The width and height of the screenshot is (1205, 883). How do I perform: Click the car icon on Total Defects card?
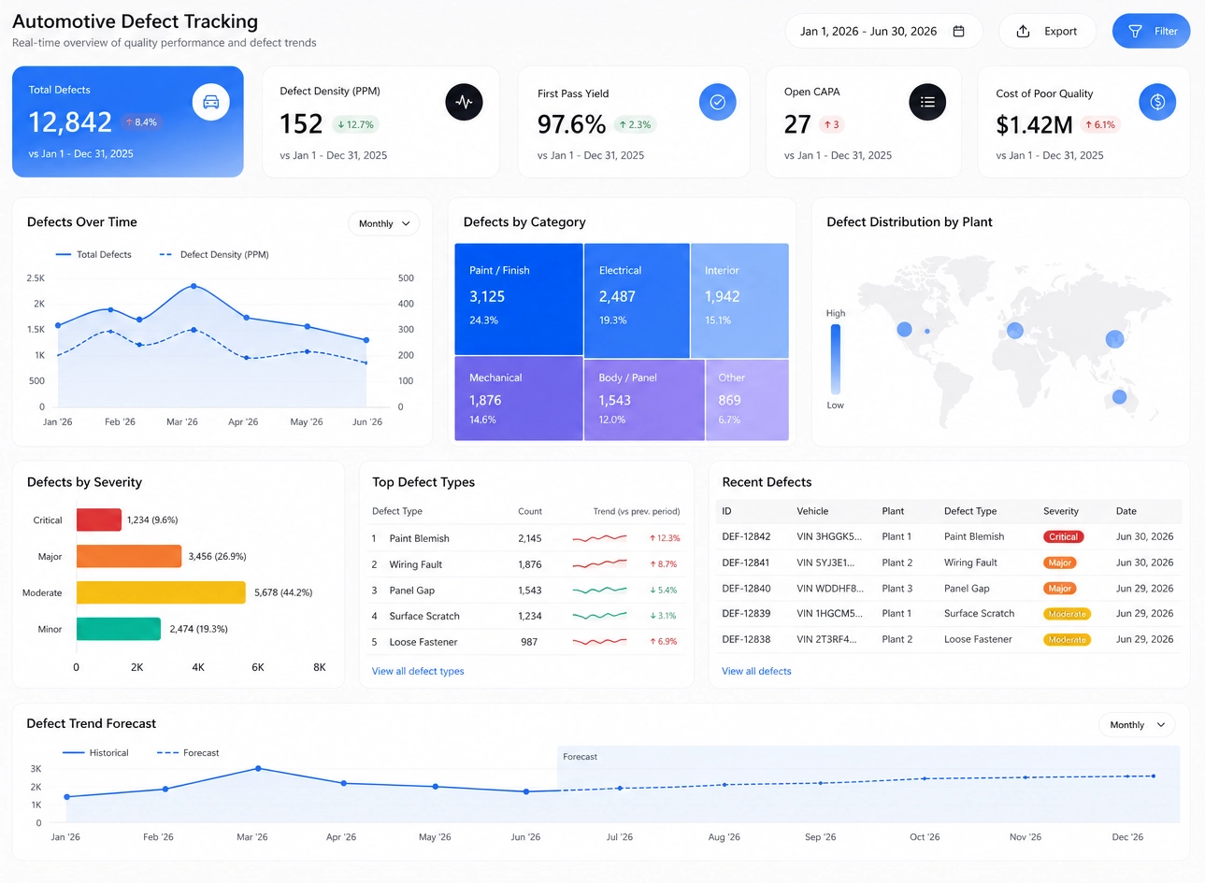click(x=210, y=102)
